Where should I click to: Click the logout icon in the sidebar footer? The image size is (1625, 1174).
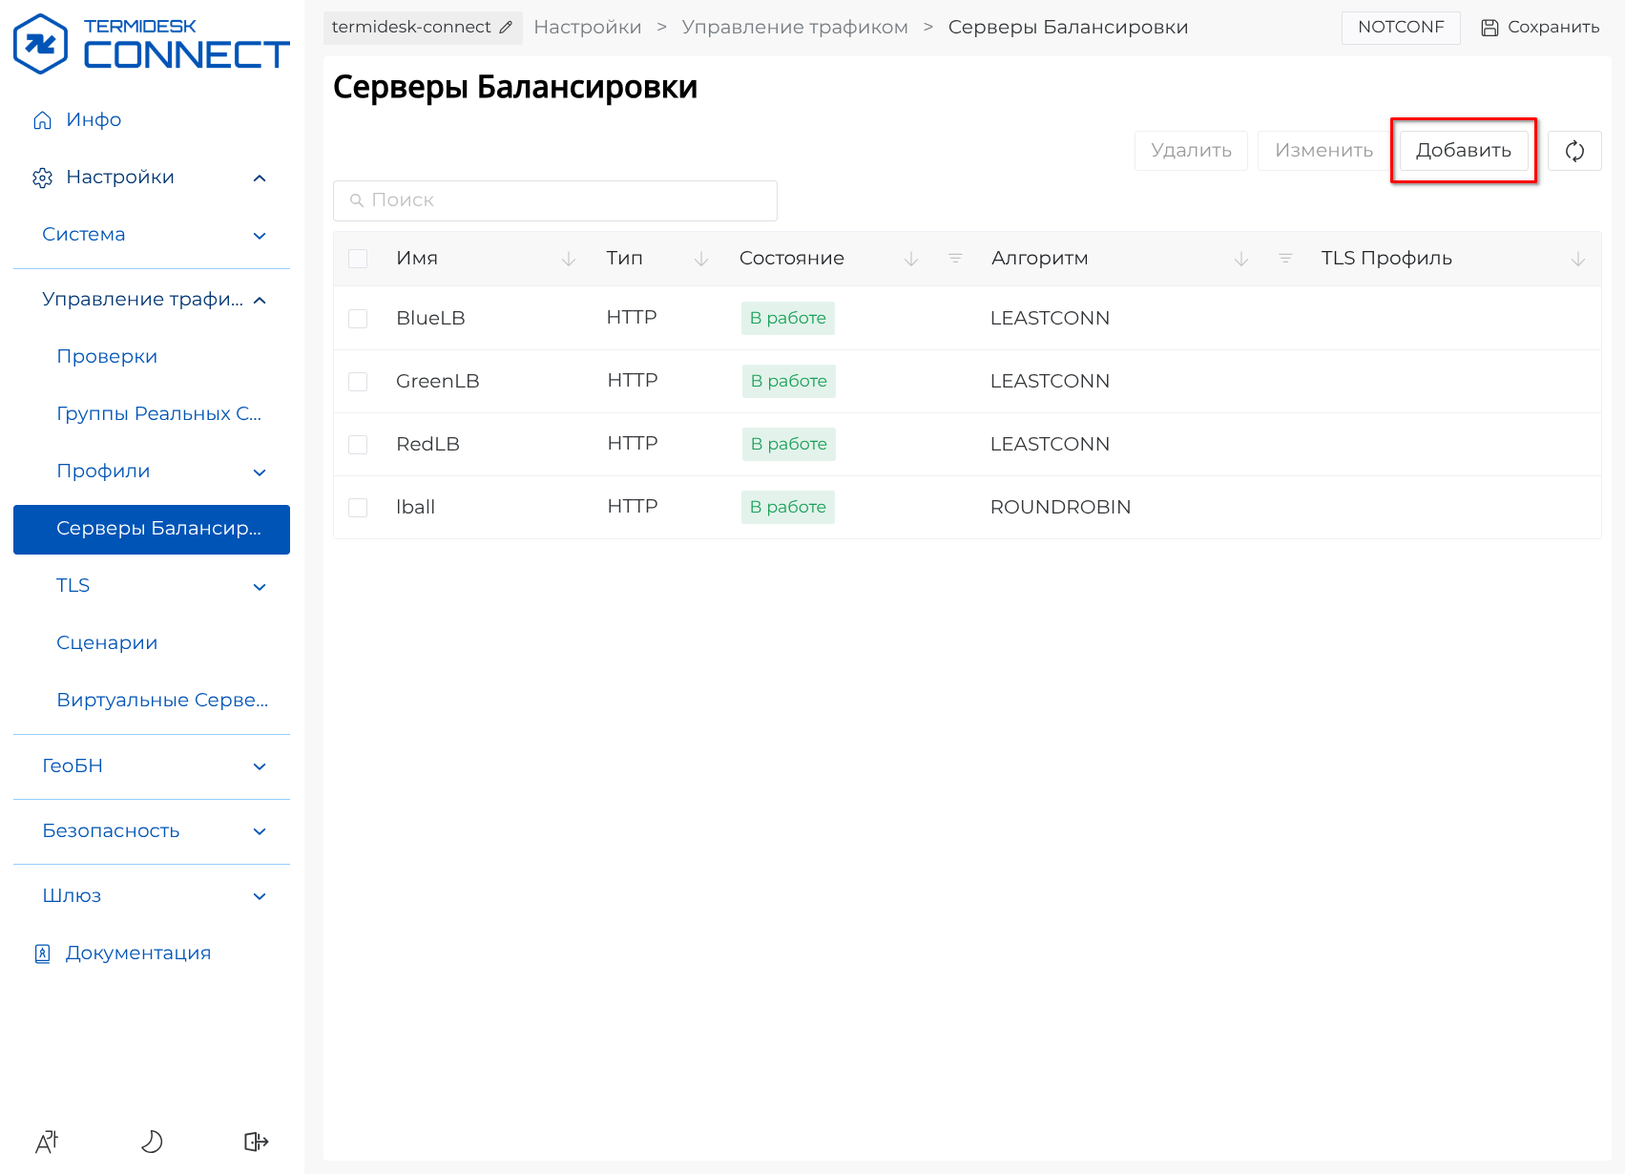tap(256, 1142)
